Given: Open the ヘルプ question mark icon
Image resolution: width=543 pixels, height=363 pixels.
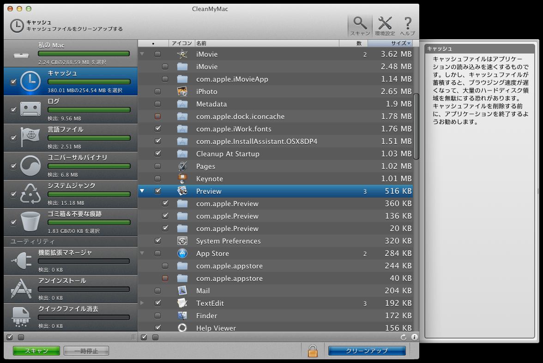Looking at the screenshot, I should [408, 23].
